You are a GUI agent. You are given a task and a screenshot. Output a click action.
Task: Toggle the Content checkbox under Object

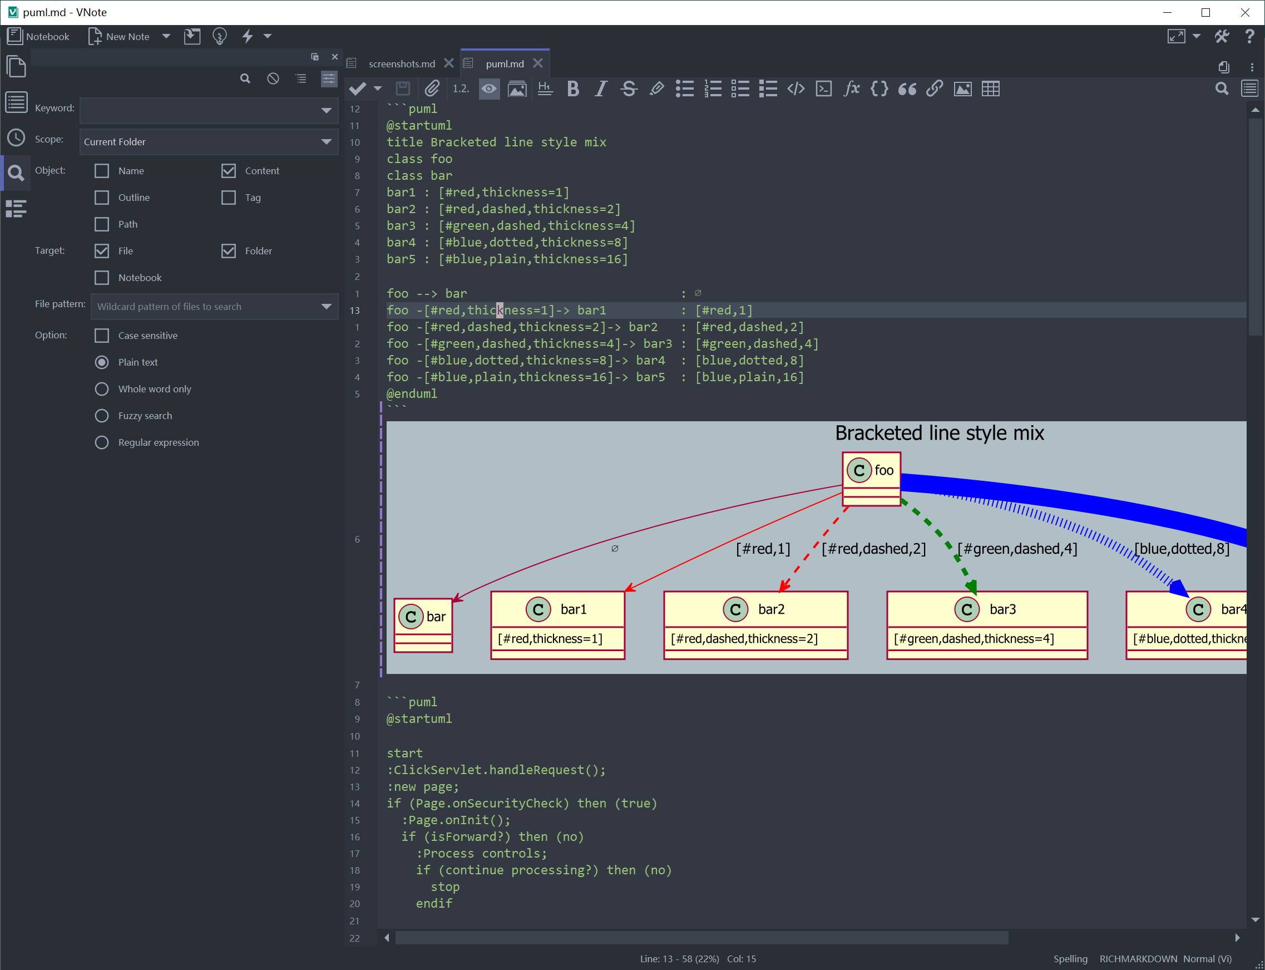(x=229, y=171)
